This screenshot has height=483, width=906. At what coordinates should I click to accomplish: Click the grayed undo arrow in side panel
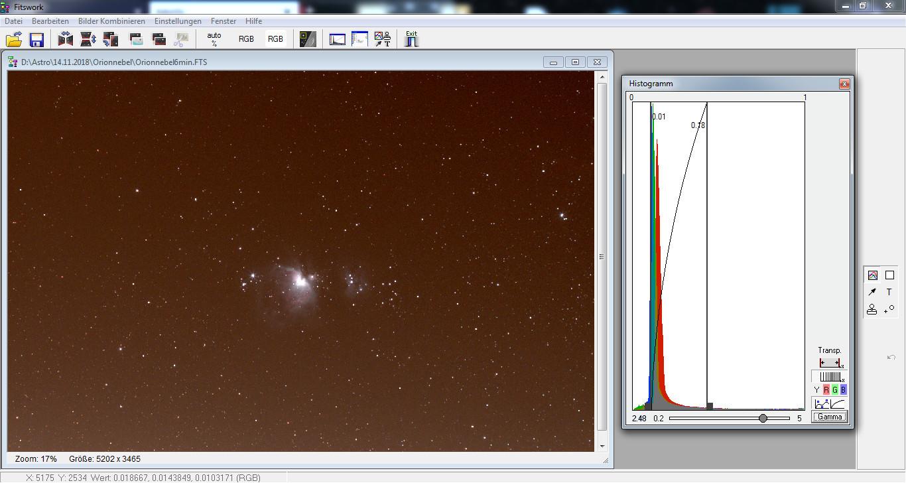891,358
